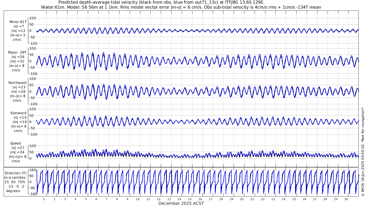
Task: Click the Direction (T) panel label
Action: coord(16,173)
